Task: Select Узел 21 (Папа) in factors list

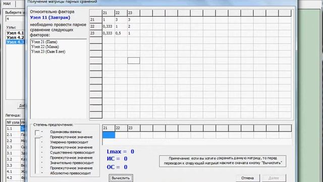Action: 44,42
